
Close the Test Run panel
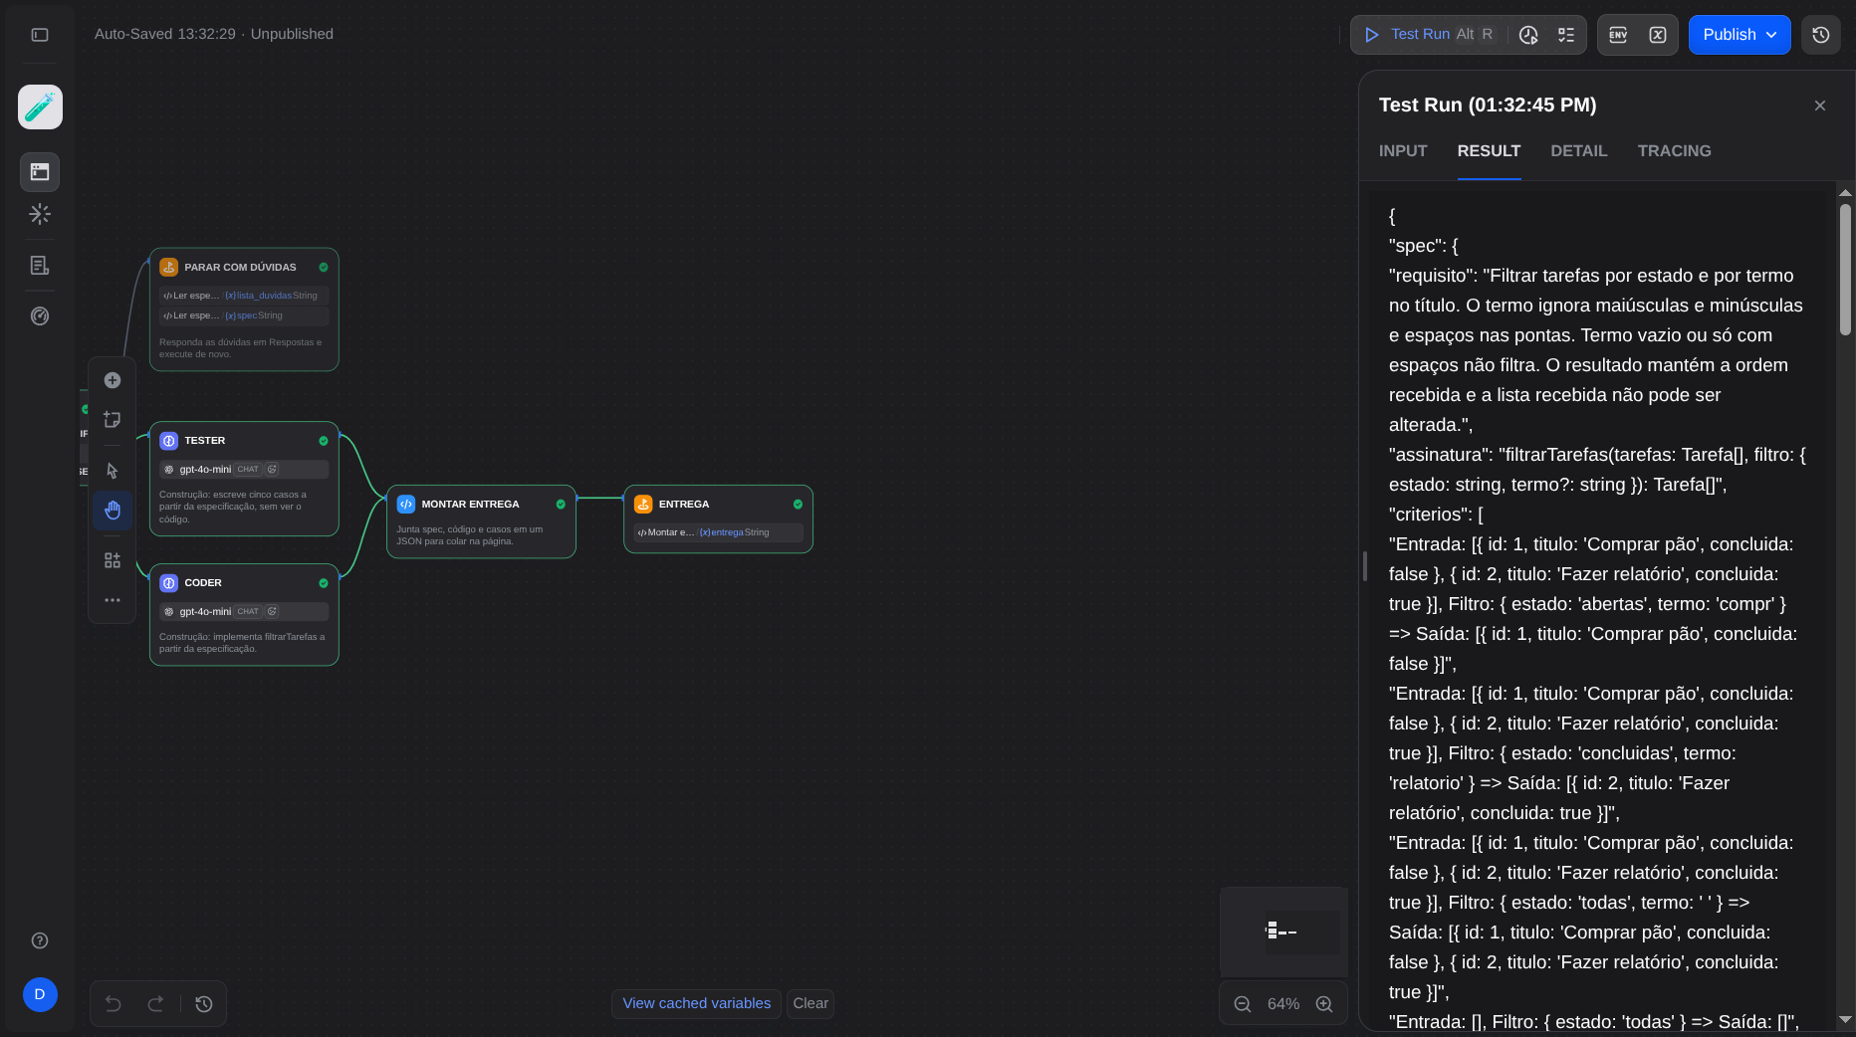coord(1820,105)
